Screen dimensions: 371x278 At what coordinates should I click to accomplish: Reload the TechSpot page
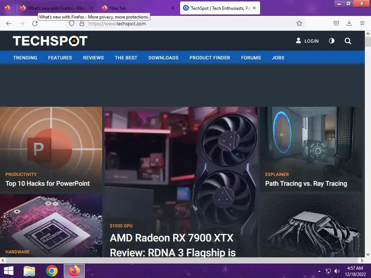(35, 24)
